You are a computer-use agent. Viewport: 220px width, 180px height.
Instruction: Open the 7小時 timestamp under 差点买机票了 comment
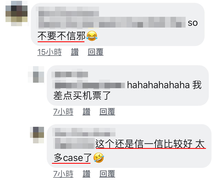(x=63, y=112)
